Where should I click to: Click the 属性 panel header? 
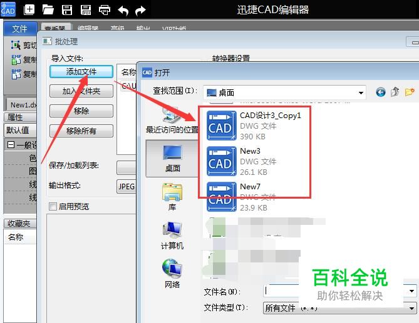tap(20, 117)
